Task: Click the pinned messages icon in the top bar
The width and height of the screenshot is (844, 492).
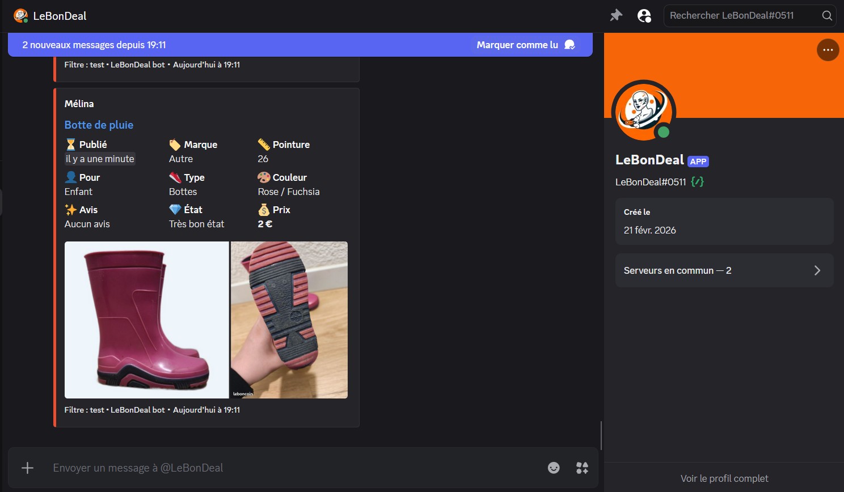Action: pos(616,15)
